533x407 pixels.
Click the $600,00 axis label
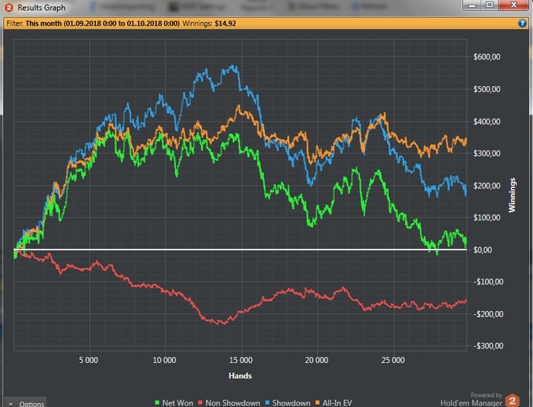pyautogui.click(x=487, y=57)
